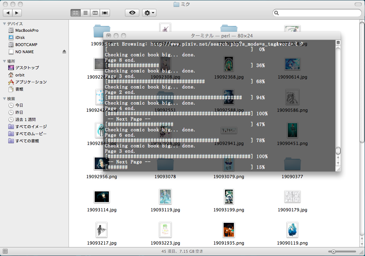Click the Terminal resize grip corner
Viewport: 365px width, 256px height.
tap(338, 169)
